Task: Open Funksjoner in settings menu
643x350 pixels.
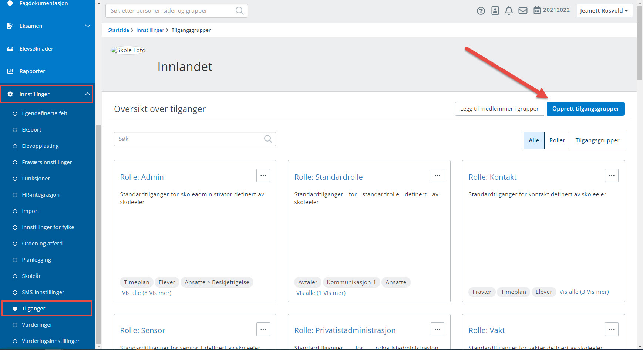Action: tap(36, 179)
